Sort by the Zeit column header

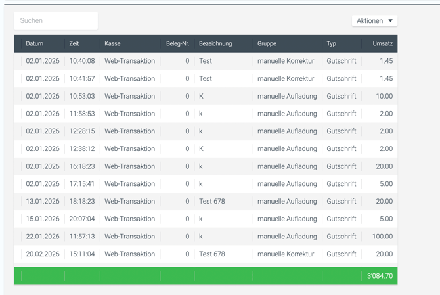click(74, 44)
